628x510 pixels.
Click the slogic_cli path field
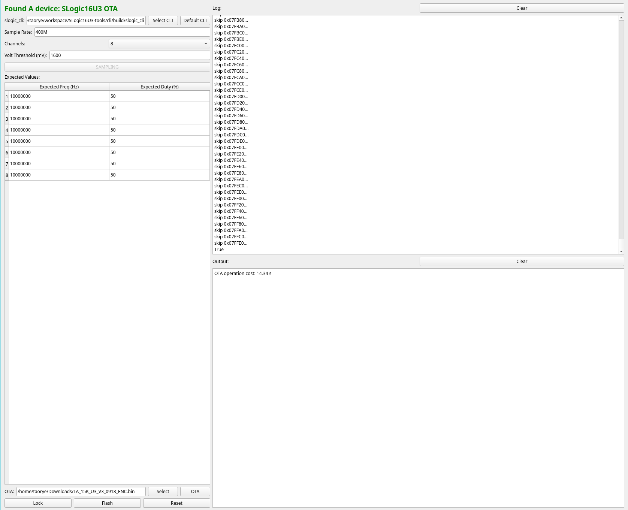click(86, 21)
